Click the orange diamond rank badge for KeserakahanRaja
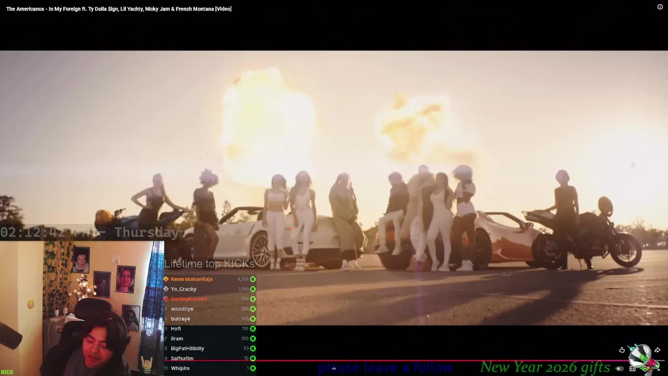Image resolution: width=668 pixels, height=376 pixels. pyautogui.click(x=166, y=279)
